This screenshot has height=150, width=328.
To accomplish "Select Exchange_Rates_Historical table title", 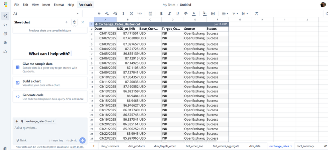I will [x=119, y=24].
